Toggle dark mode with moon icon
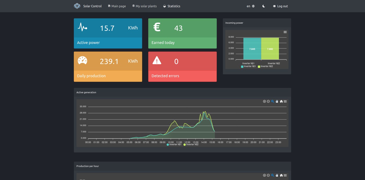365x180 pixels. coord(264,6)
